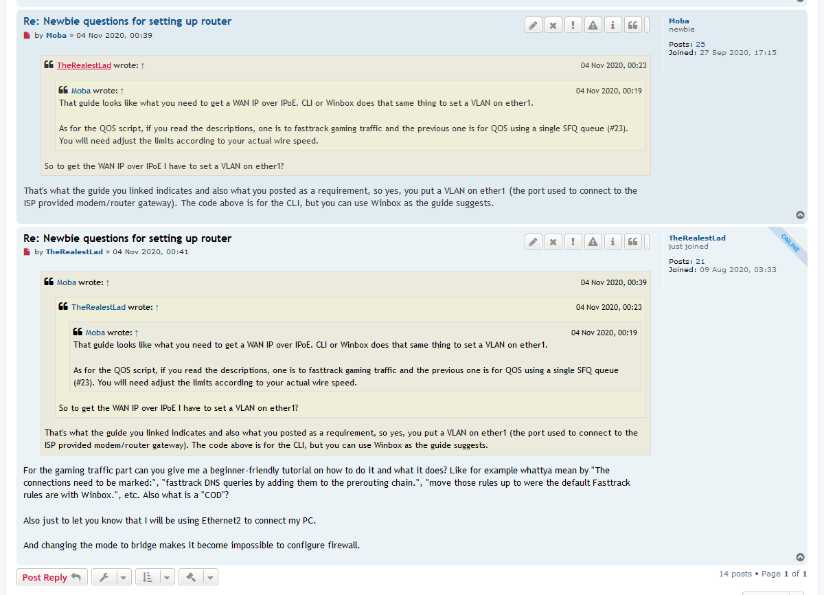The height and width of the screenshot is (595, 824).
Task: Open second post title link
Action: tap(128, 238)
